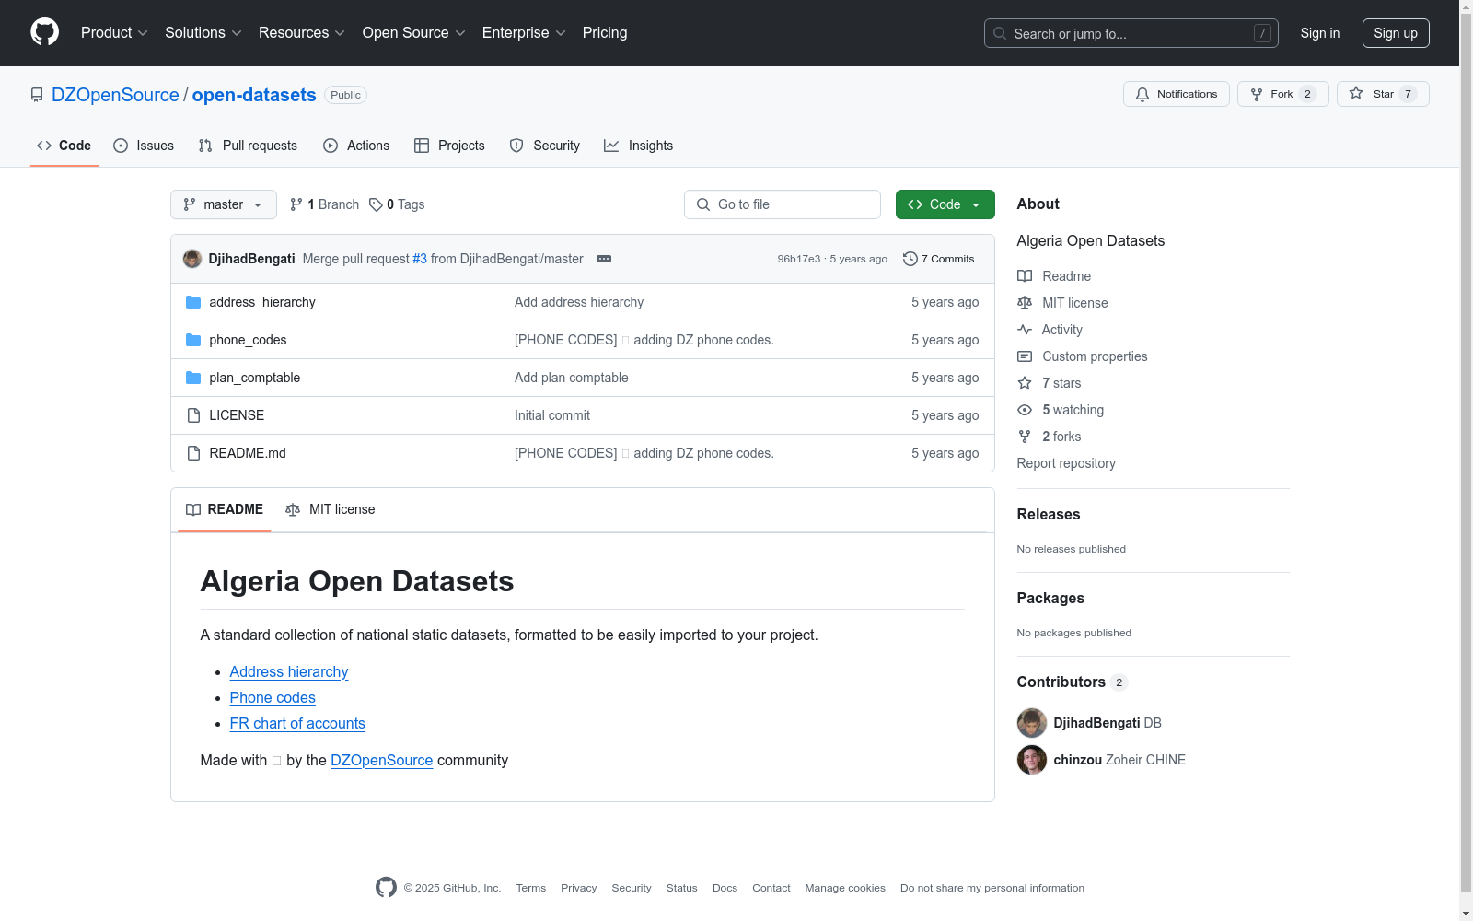Switch to the MIT license tab
The width and height of the screenshot is (1473, 921).
[x=331, y=509]
